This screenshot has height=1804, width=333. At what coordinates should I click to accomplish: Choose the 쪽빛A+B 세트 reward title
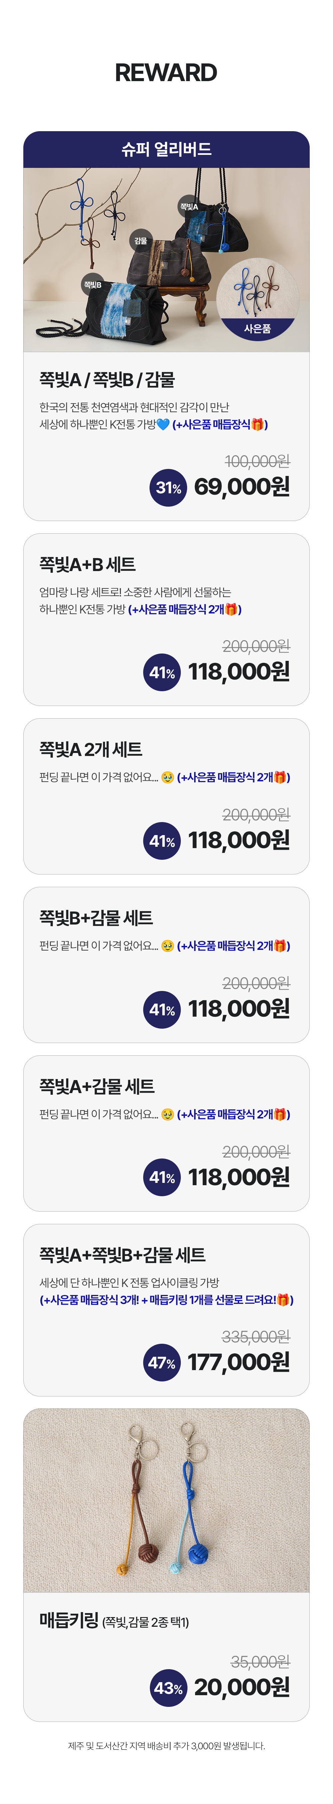87,564
